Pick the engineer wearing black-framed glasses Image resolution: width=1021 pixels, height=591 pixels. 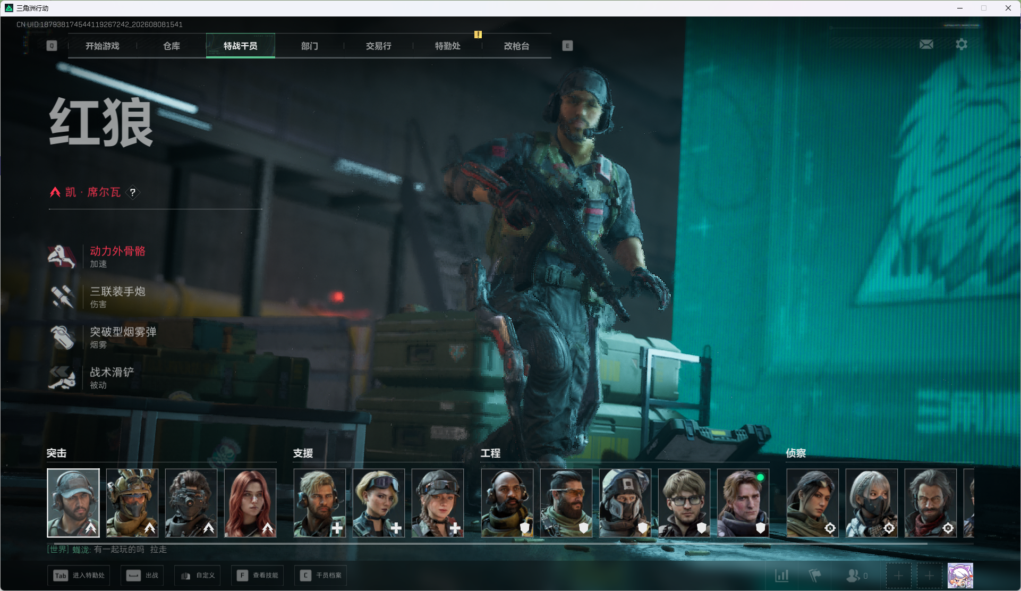click(x=684, y=503)
